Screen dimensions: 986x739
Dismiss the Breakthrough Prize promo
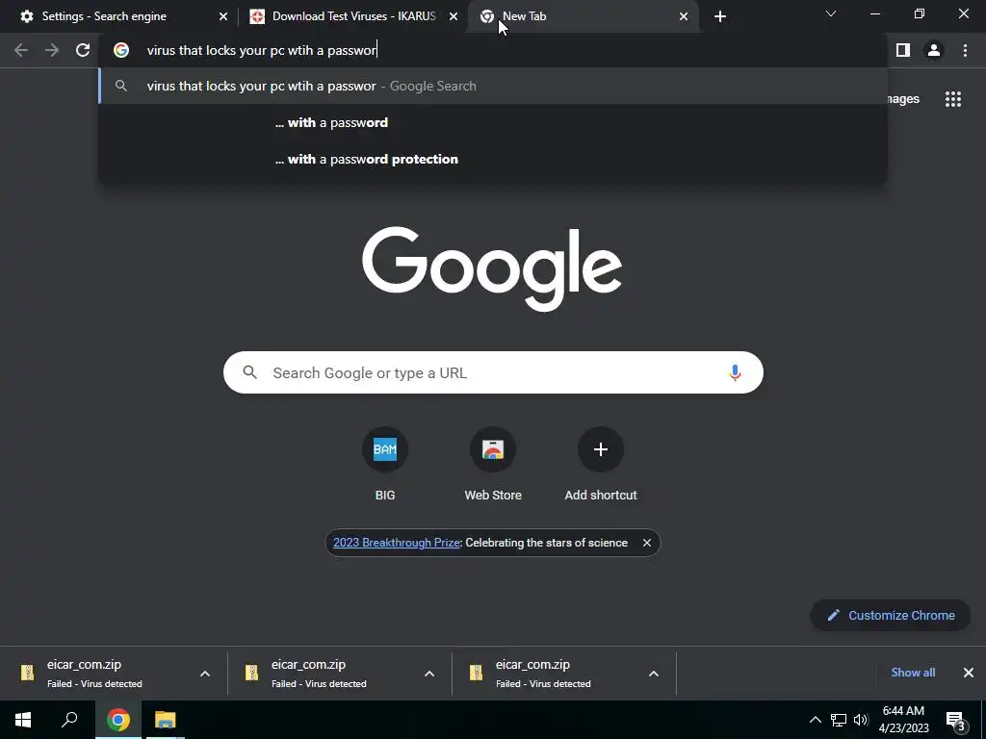pos(646,543)
